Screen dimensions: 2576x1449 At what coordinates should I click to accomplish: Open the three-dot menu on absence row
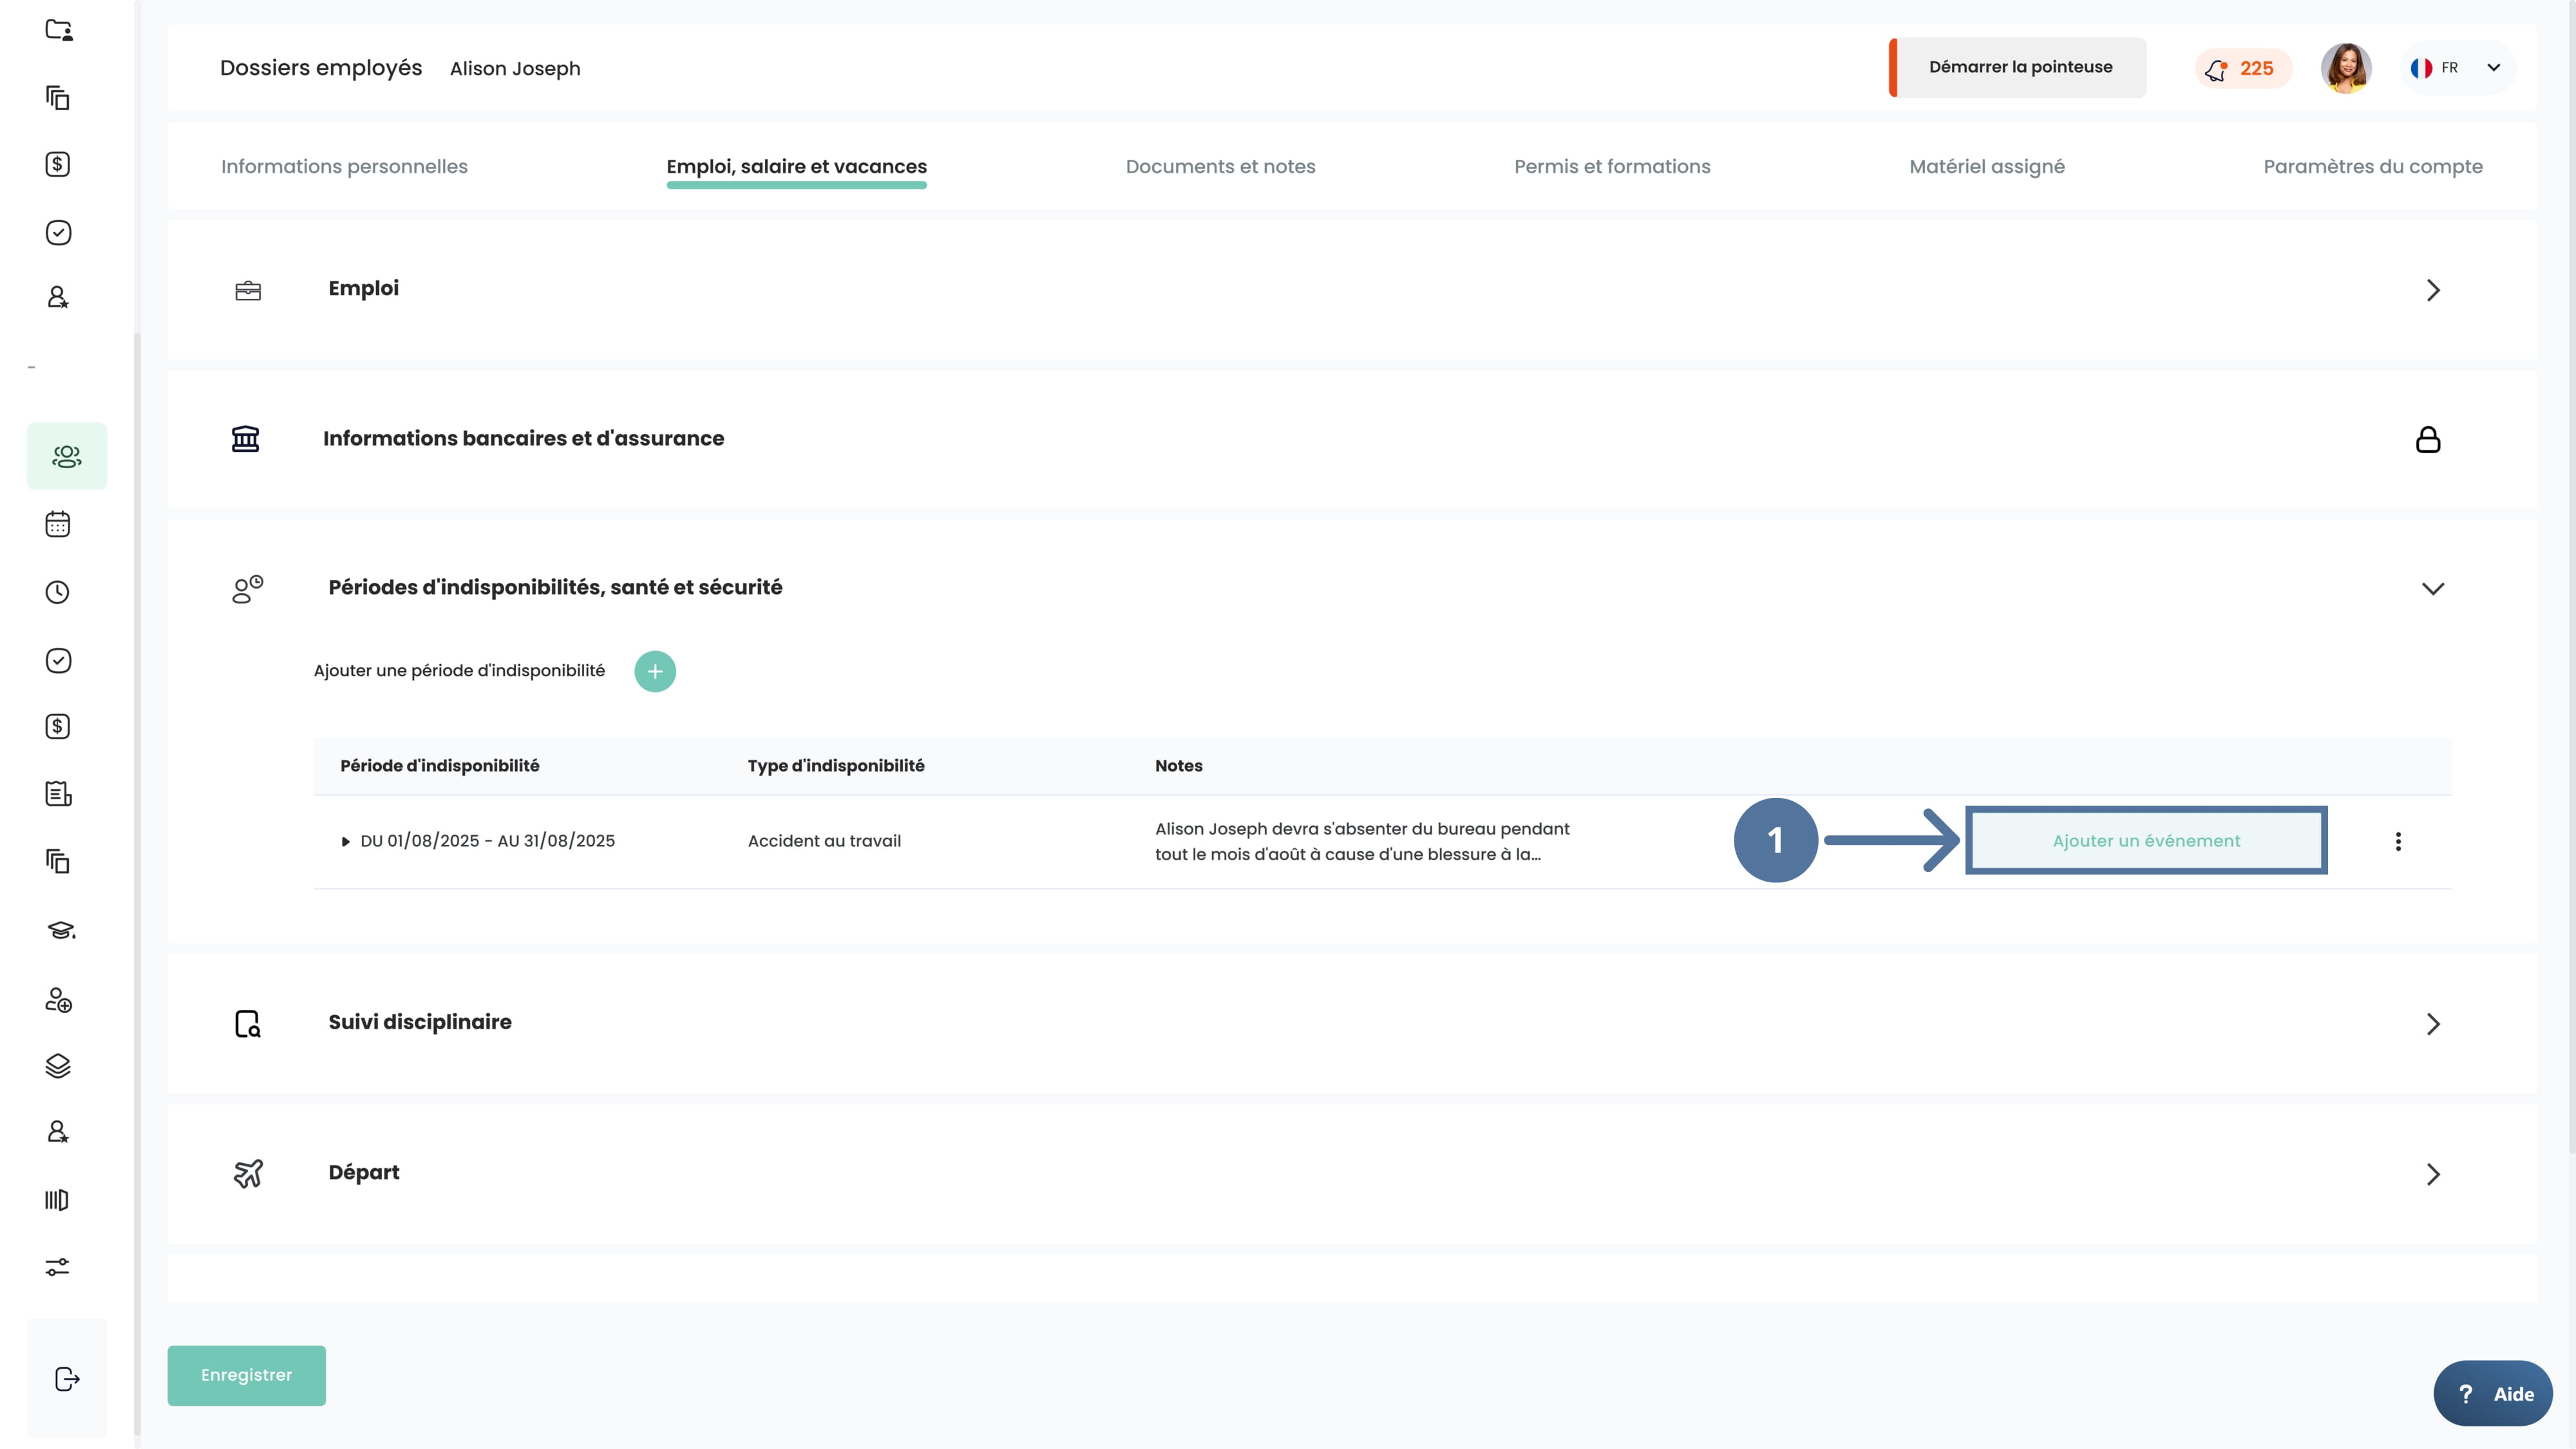[x=2397, y=841]
